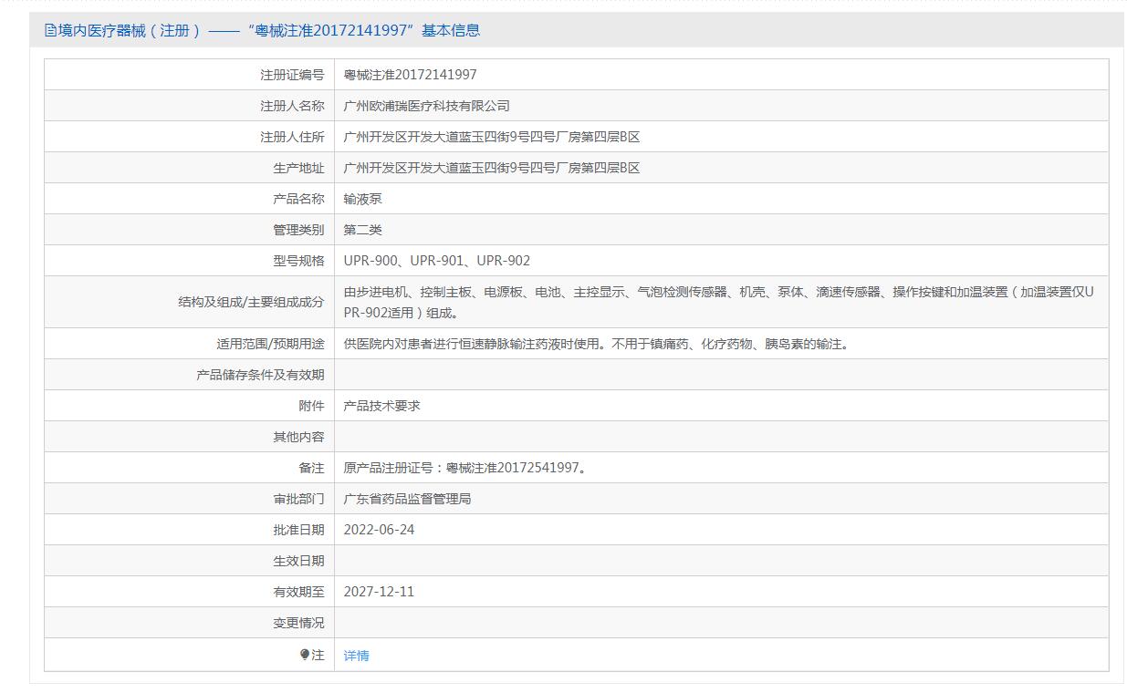
Task: Select the address in the 注册人住所 row
Action: 491,137
